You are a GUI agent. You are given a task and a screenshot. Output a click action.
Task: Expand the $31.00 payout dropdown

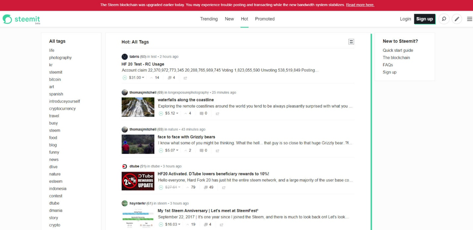tap(136, 77)
